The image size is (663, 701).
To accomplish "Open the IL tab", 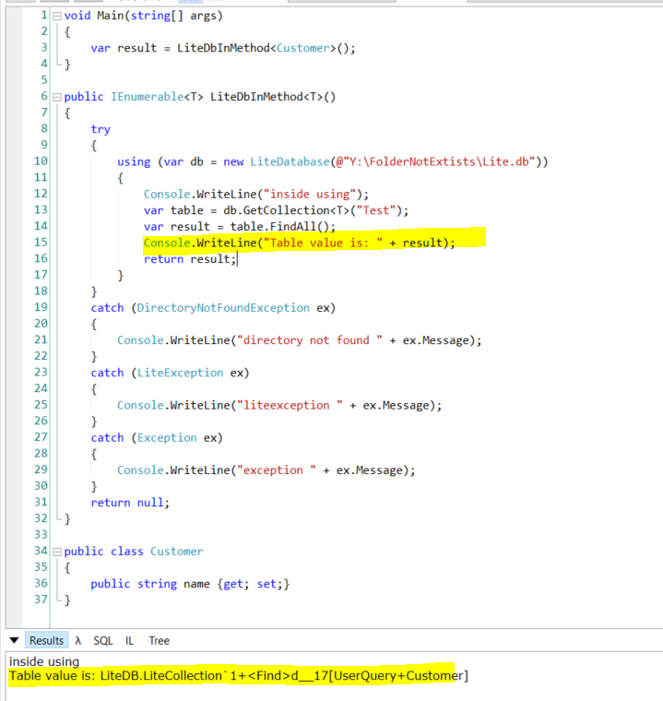I will pyautogui.click(x=129, y=641).
